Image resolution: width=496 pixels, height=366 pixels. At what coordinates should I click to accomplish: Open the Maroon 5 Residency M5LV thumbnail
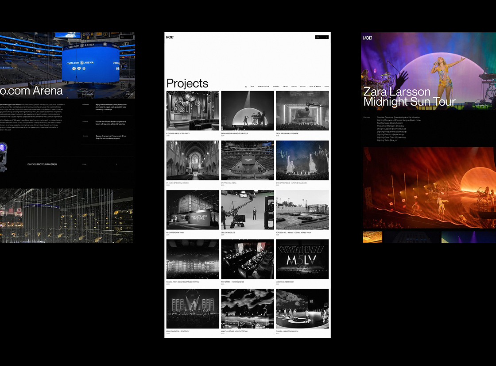tap(302, 259)
